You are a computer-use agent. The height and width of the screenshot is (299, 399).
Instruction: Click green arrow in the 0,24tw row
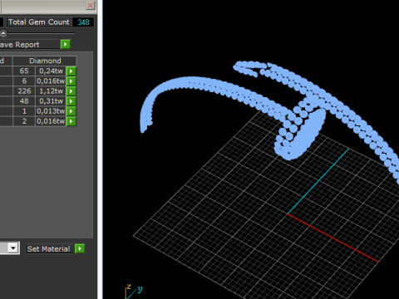(x=71, y=71)
